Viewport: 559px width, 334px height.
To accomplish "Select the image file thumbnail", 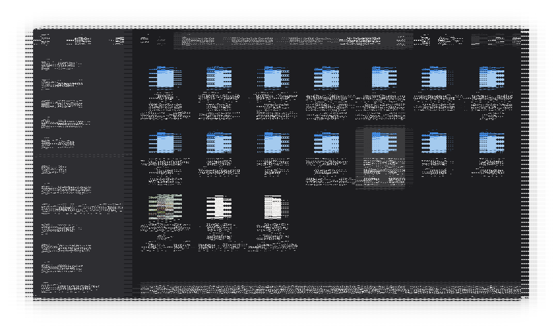I will pos(165,207).
